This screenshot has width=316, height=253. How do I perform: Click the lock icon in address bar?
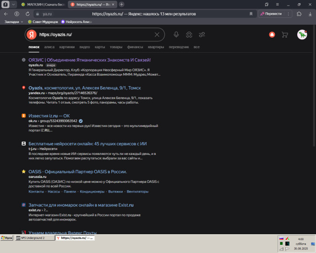coord(38,14)
